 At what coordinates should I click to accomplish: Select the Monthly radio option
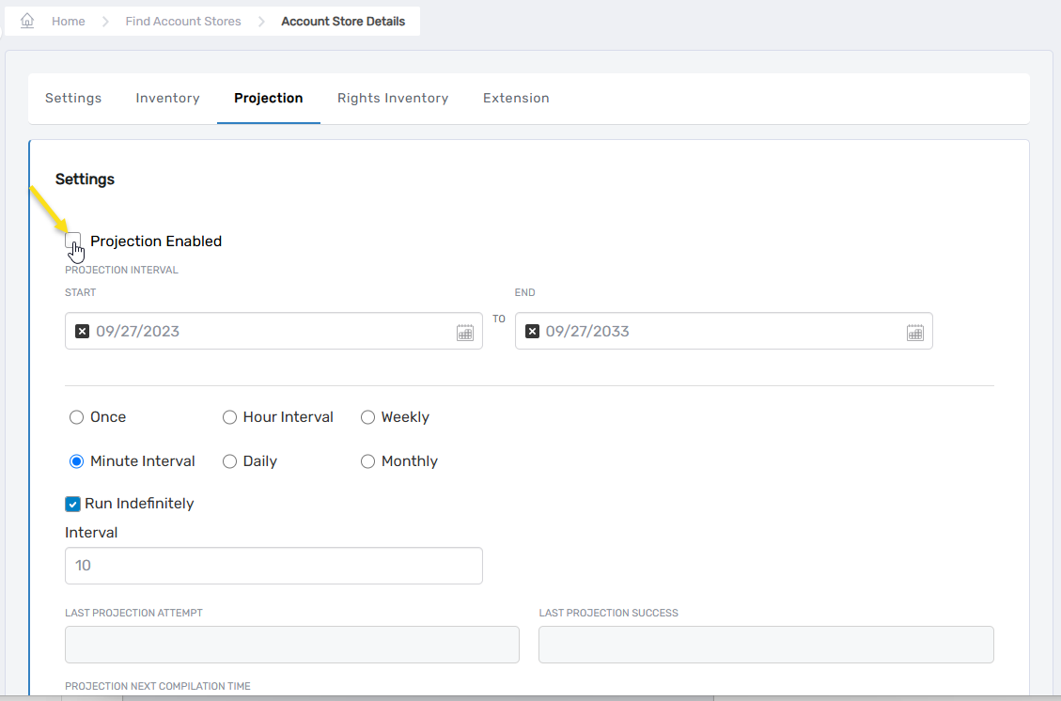point(367,461)
